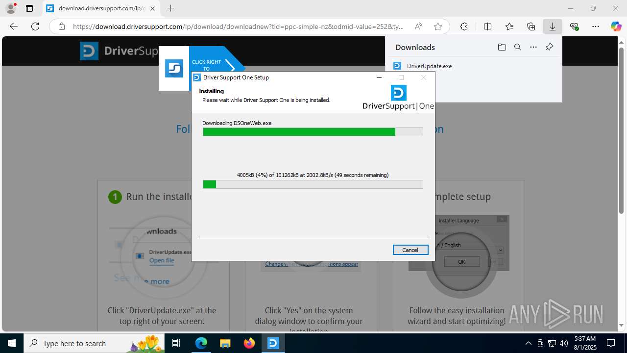Refresh the browser page
This screenshot has height=353, width=627.
tap(35, 26)
